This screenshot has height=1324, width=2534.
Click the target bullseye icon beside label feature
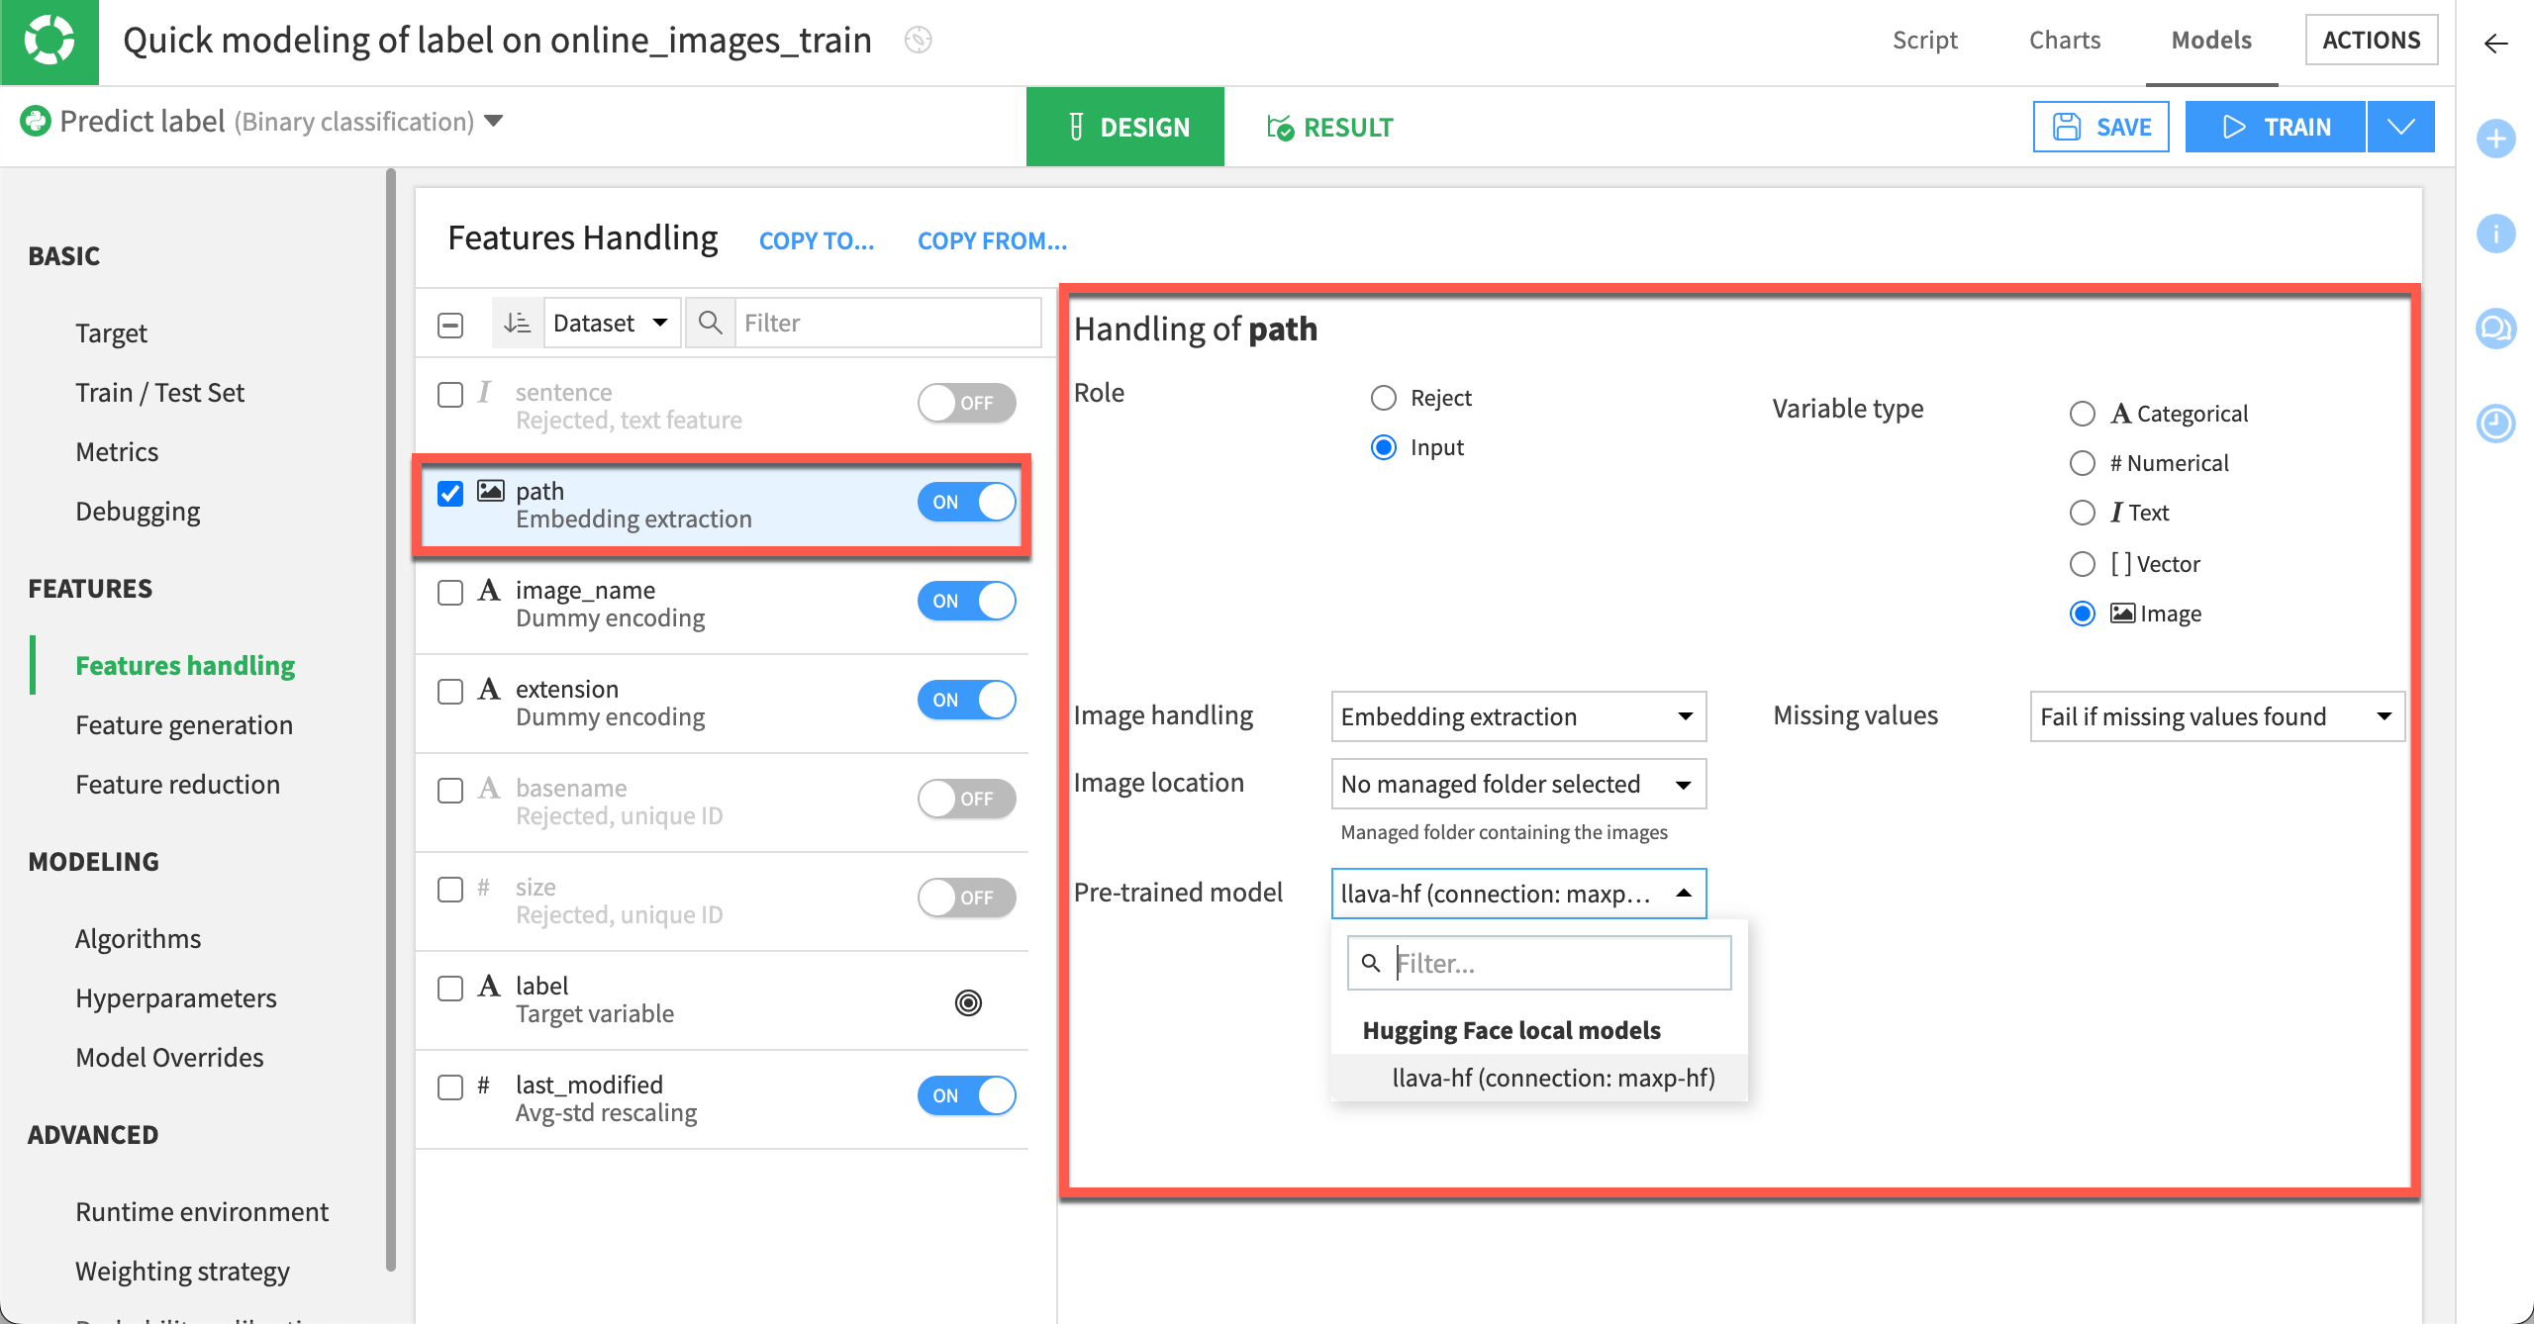click(967, 1001)
